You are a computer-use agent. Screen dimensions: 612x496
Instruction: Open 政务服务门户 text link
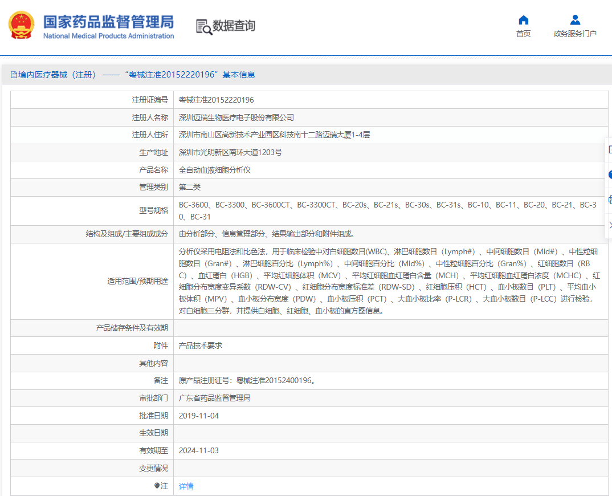[x=575, y=34]
